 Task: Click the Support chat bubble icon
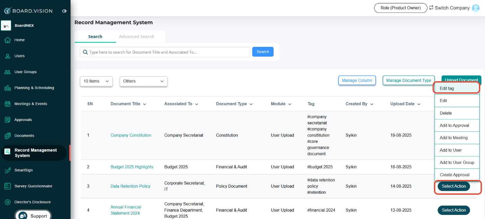coord(23,216)
